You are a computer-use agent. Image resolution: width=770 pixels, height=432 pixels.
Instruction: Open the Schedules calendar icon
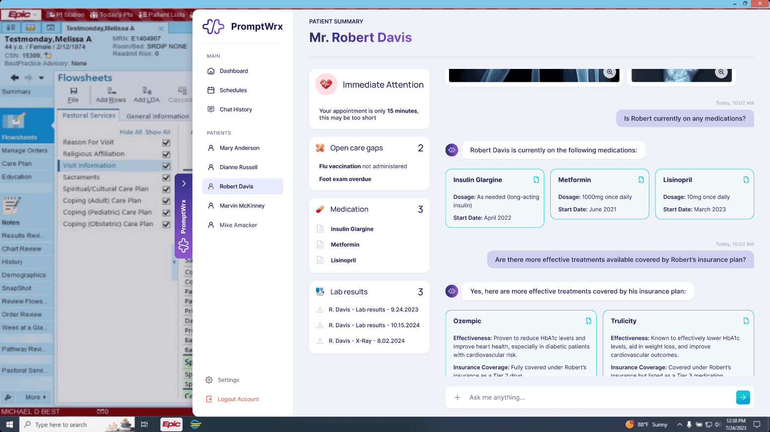click(x=211, y=90)
